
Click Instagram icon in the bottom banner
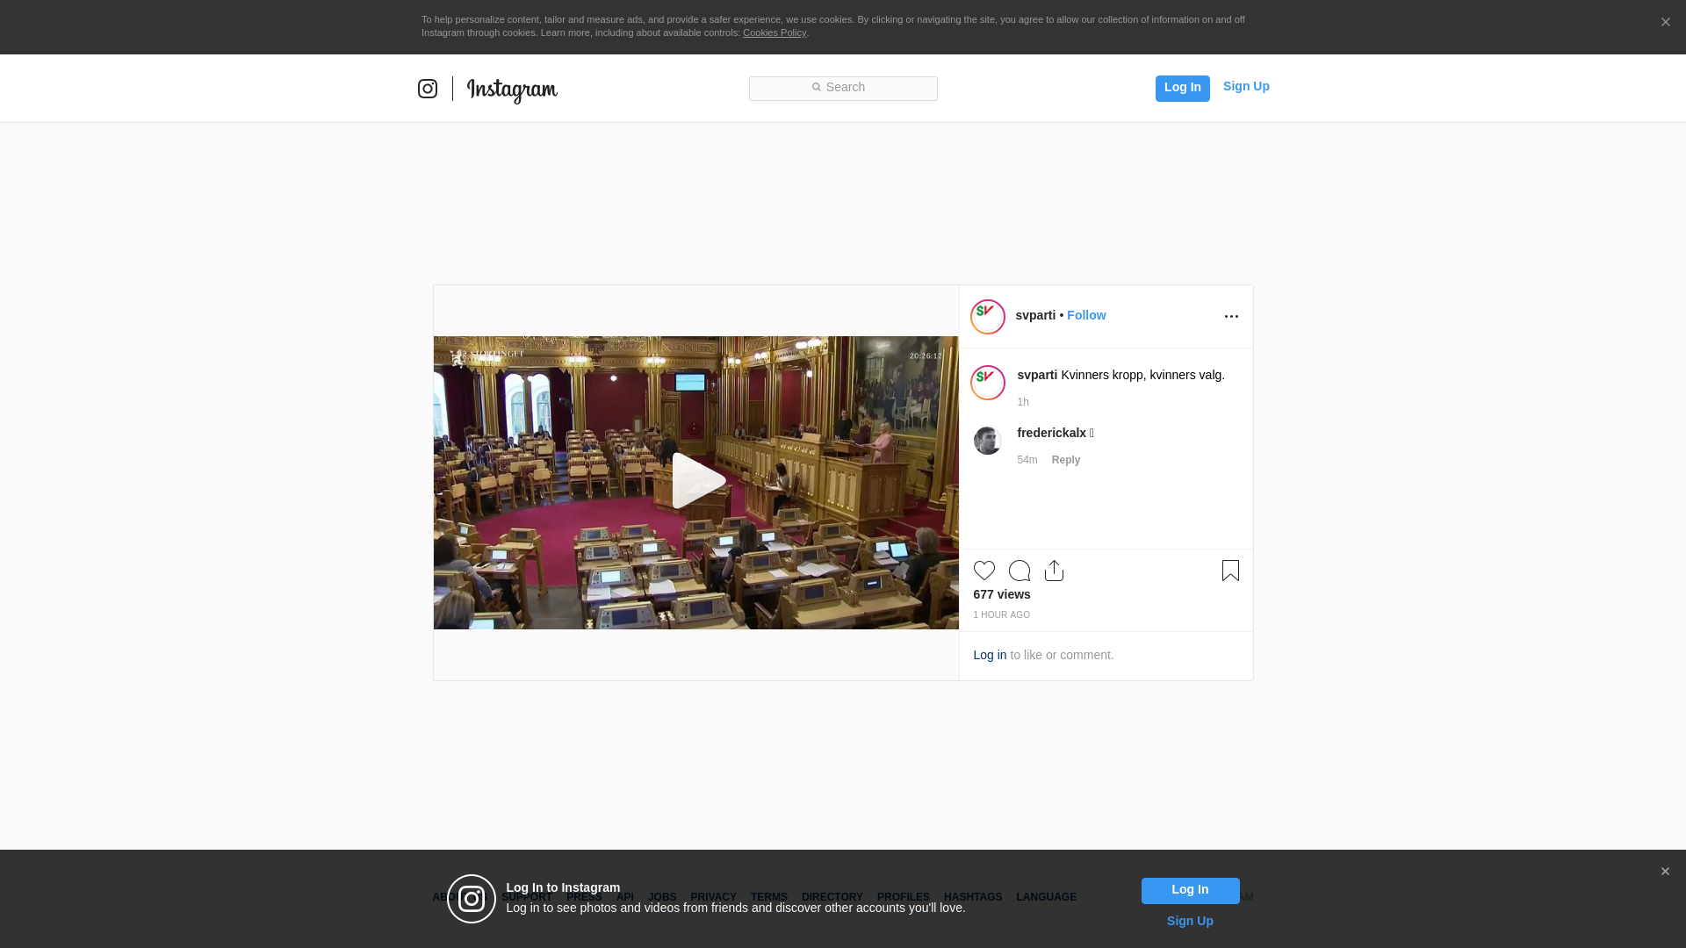click(472, 899)
